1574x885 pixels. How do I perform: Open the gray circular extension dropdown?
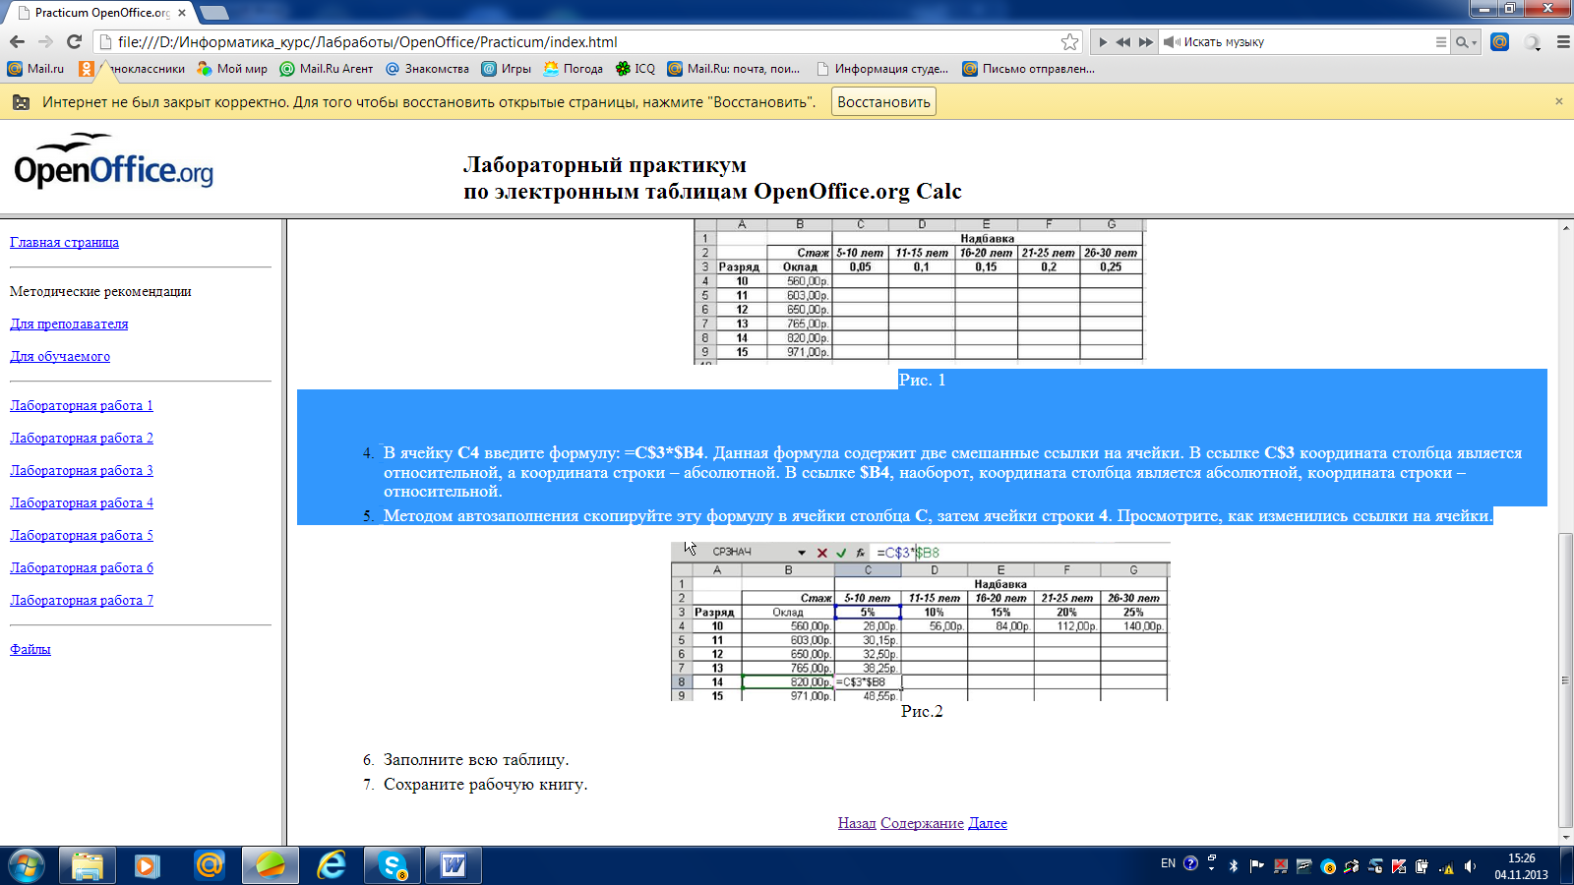point(1533,42)
